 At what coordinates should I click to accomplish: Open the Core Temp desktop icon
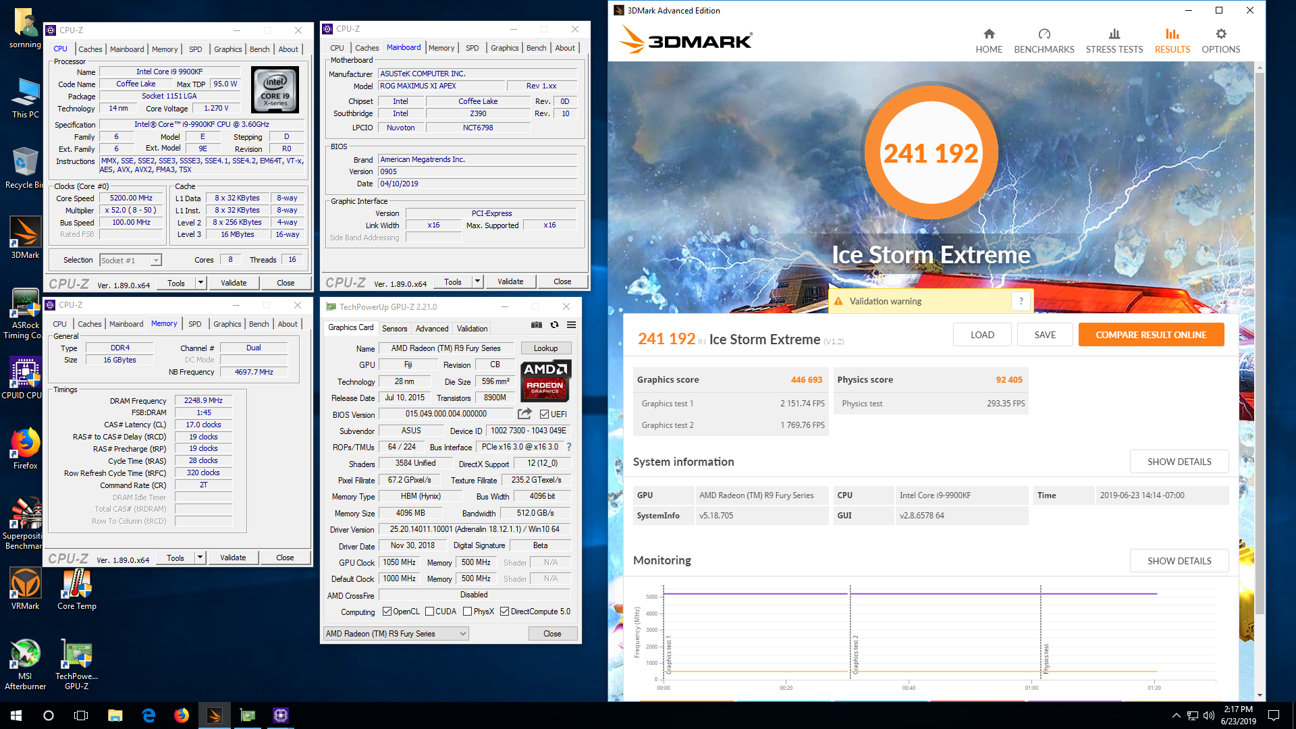pyautogui.click(x=76, y=589)
